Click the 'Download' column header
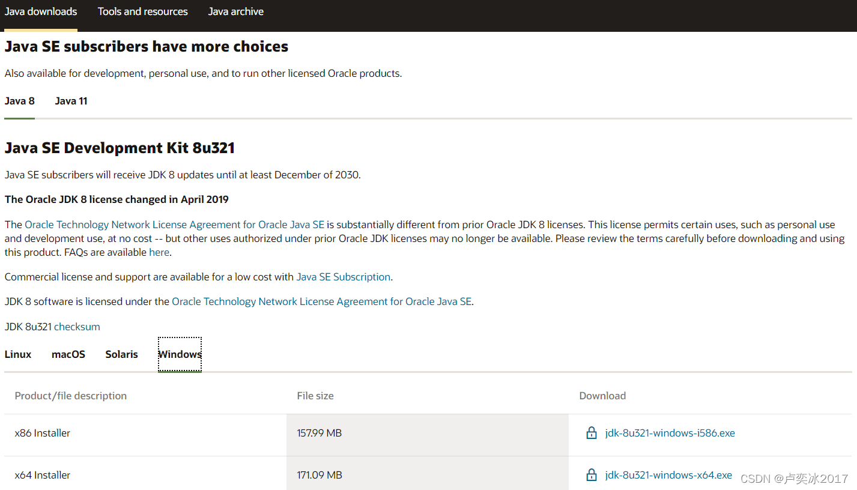Viewport: 857px width, 490px height. 602,396
